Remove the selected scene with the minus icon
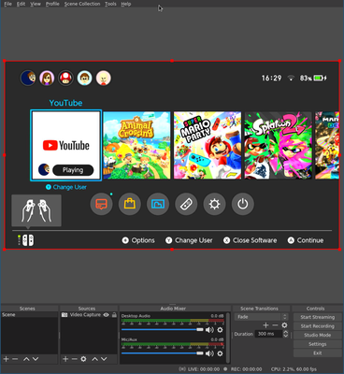 15,359
